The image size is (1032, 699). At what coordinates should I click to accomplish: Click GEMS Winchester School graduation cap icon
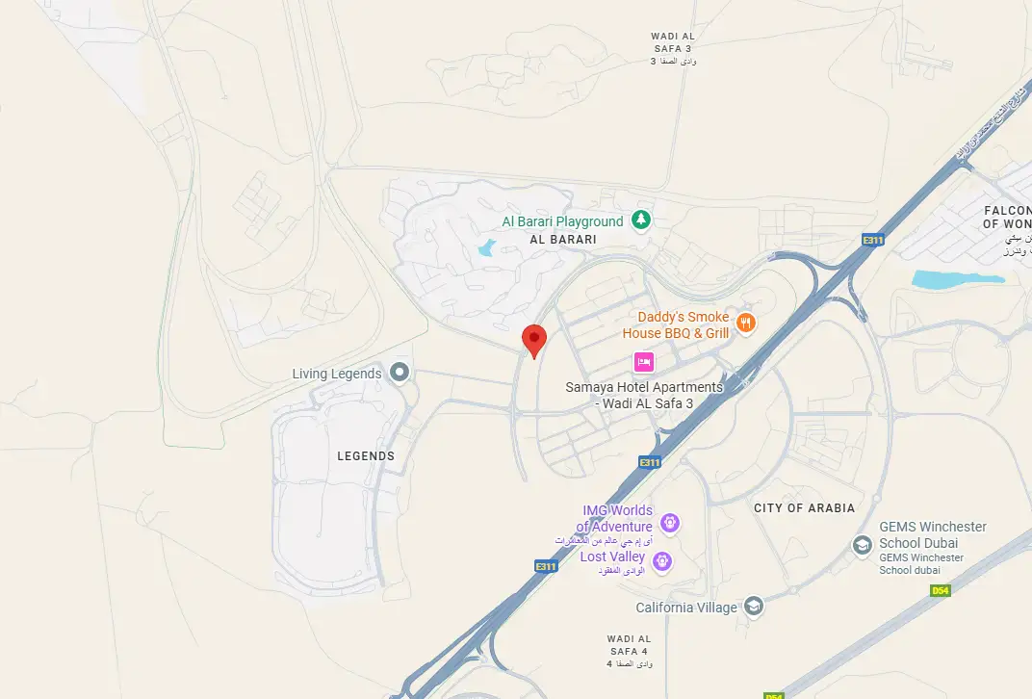863,546
